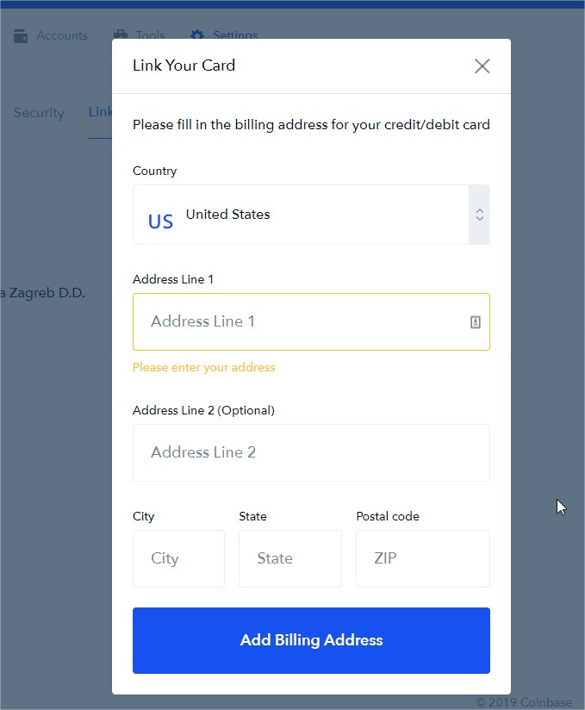
Task: Close the Link Your Card dialog
Action: click(x=482, y=66)
